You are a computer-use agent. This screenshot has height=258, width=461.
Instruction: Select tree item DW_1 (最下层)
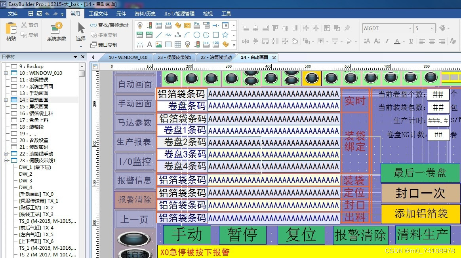35,167
